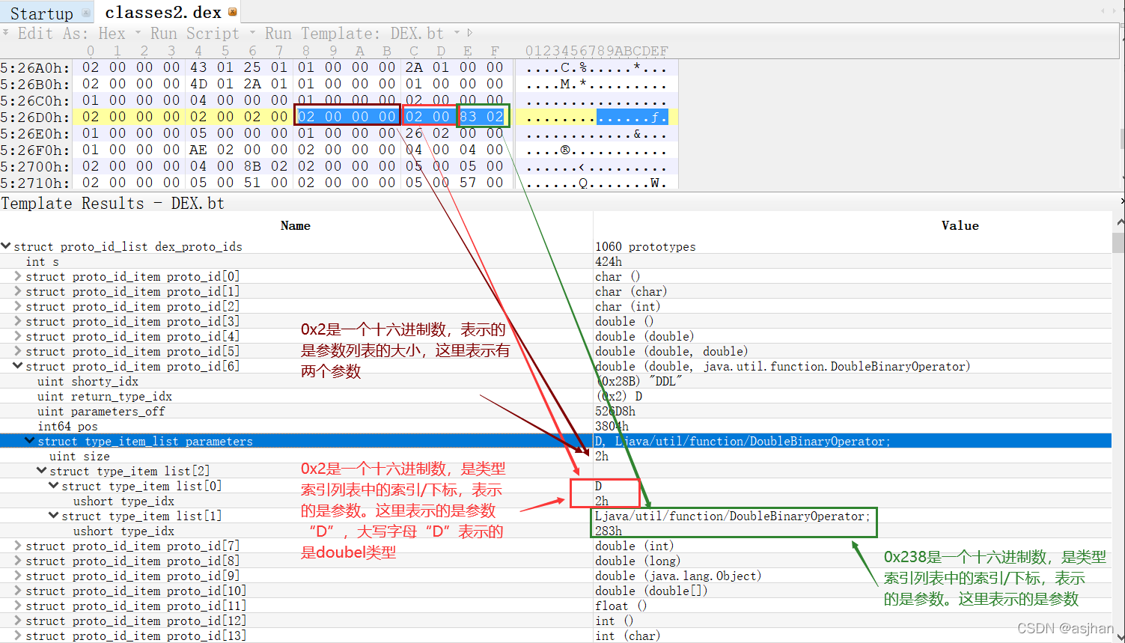The width and height of the screenshot is (1125, 643).
Task: Click hex address 5:2710h row label
Action: (x=35, y=183)
